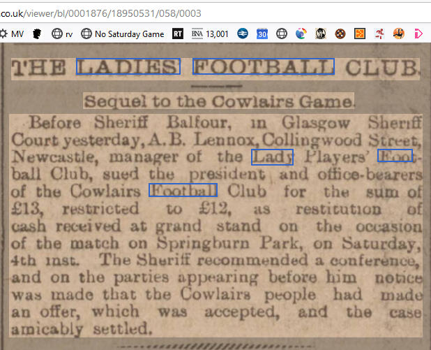Click the black silhouette head bookmark
Screen dimensions: 431x350
(x=37, y=34)
